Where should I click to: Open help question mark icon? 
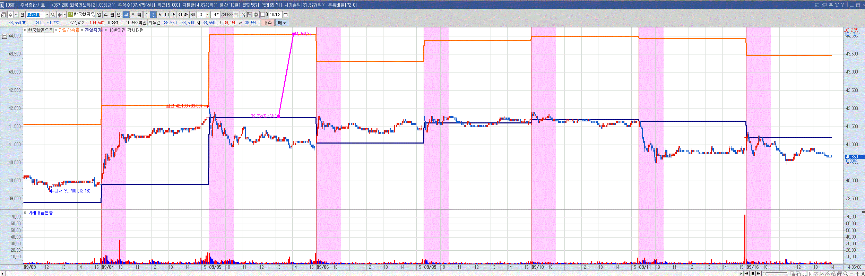[x=842, y=5]
